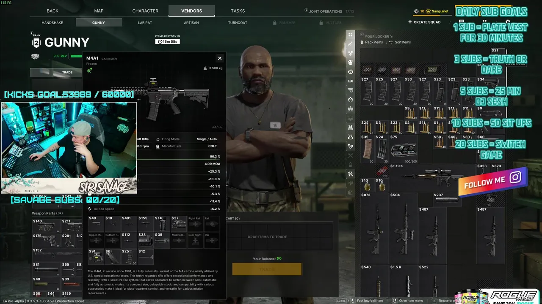Screen dimensions: 542x304
Task: Click the yellow Trade confirm button
Action: click(x=267, y=269)
